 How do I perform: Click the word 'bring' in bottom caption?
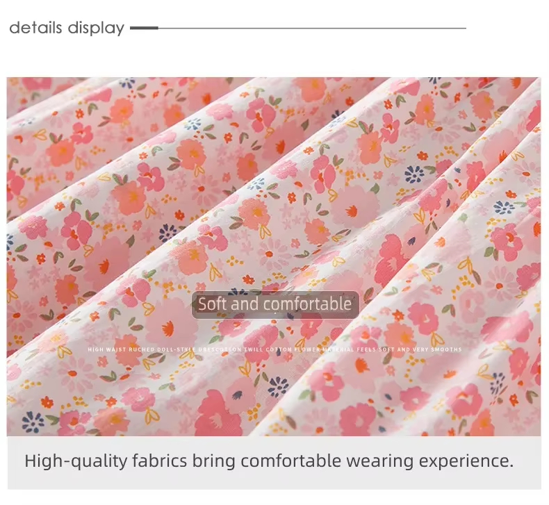[213, 461]
